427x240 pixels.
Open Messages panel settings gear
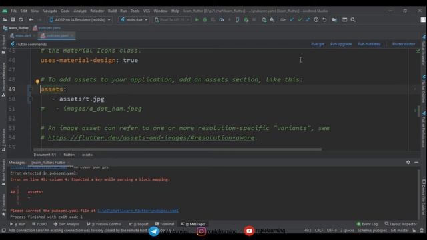pyautogui.click(x=408, y=162)
